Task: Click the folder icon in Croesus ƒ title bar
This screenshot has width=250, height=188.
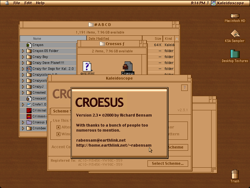Action: pos(102,44)
